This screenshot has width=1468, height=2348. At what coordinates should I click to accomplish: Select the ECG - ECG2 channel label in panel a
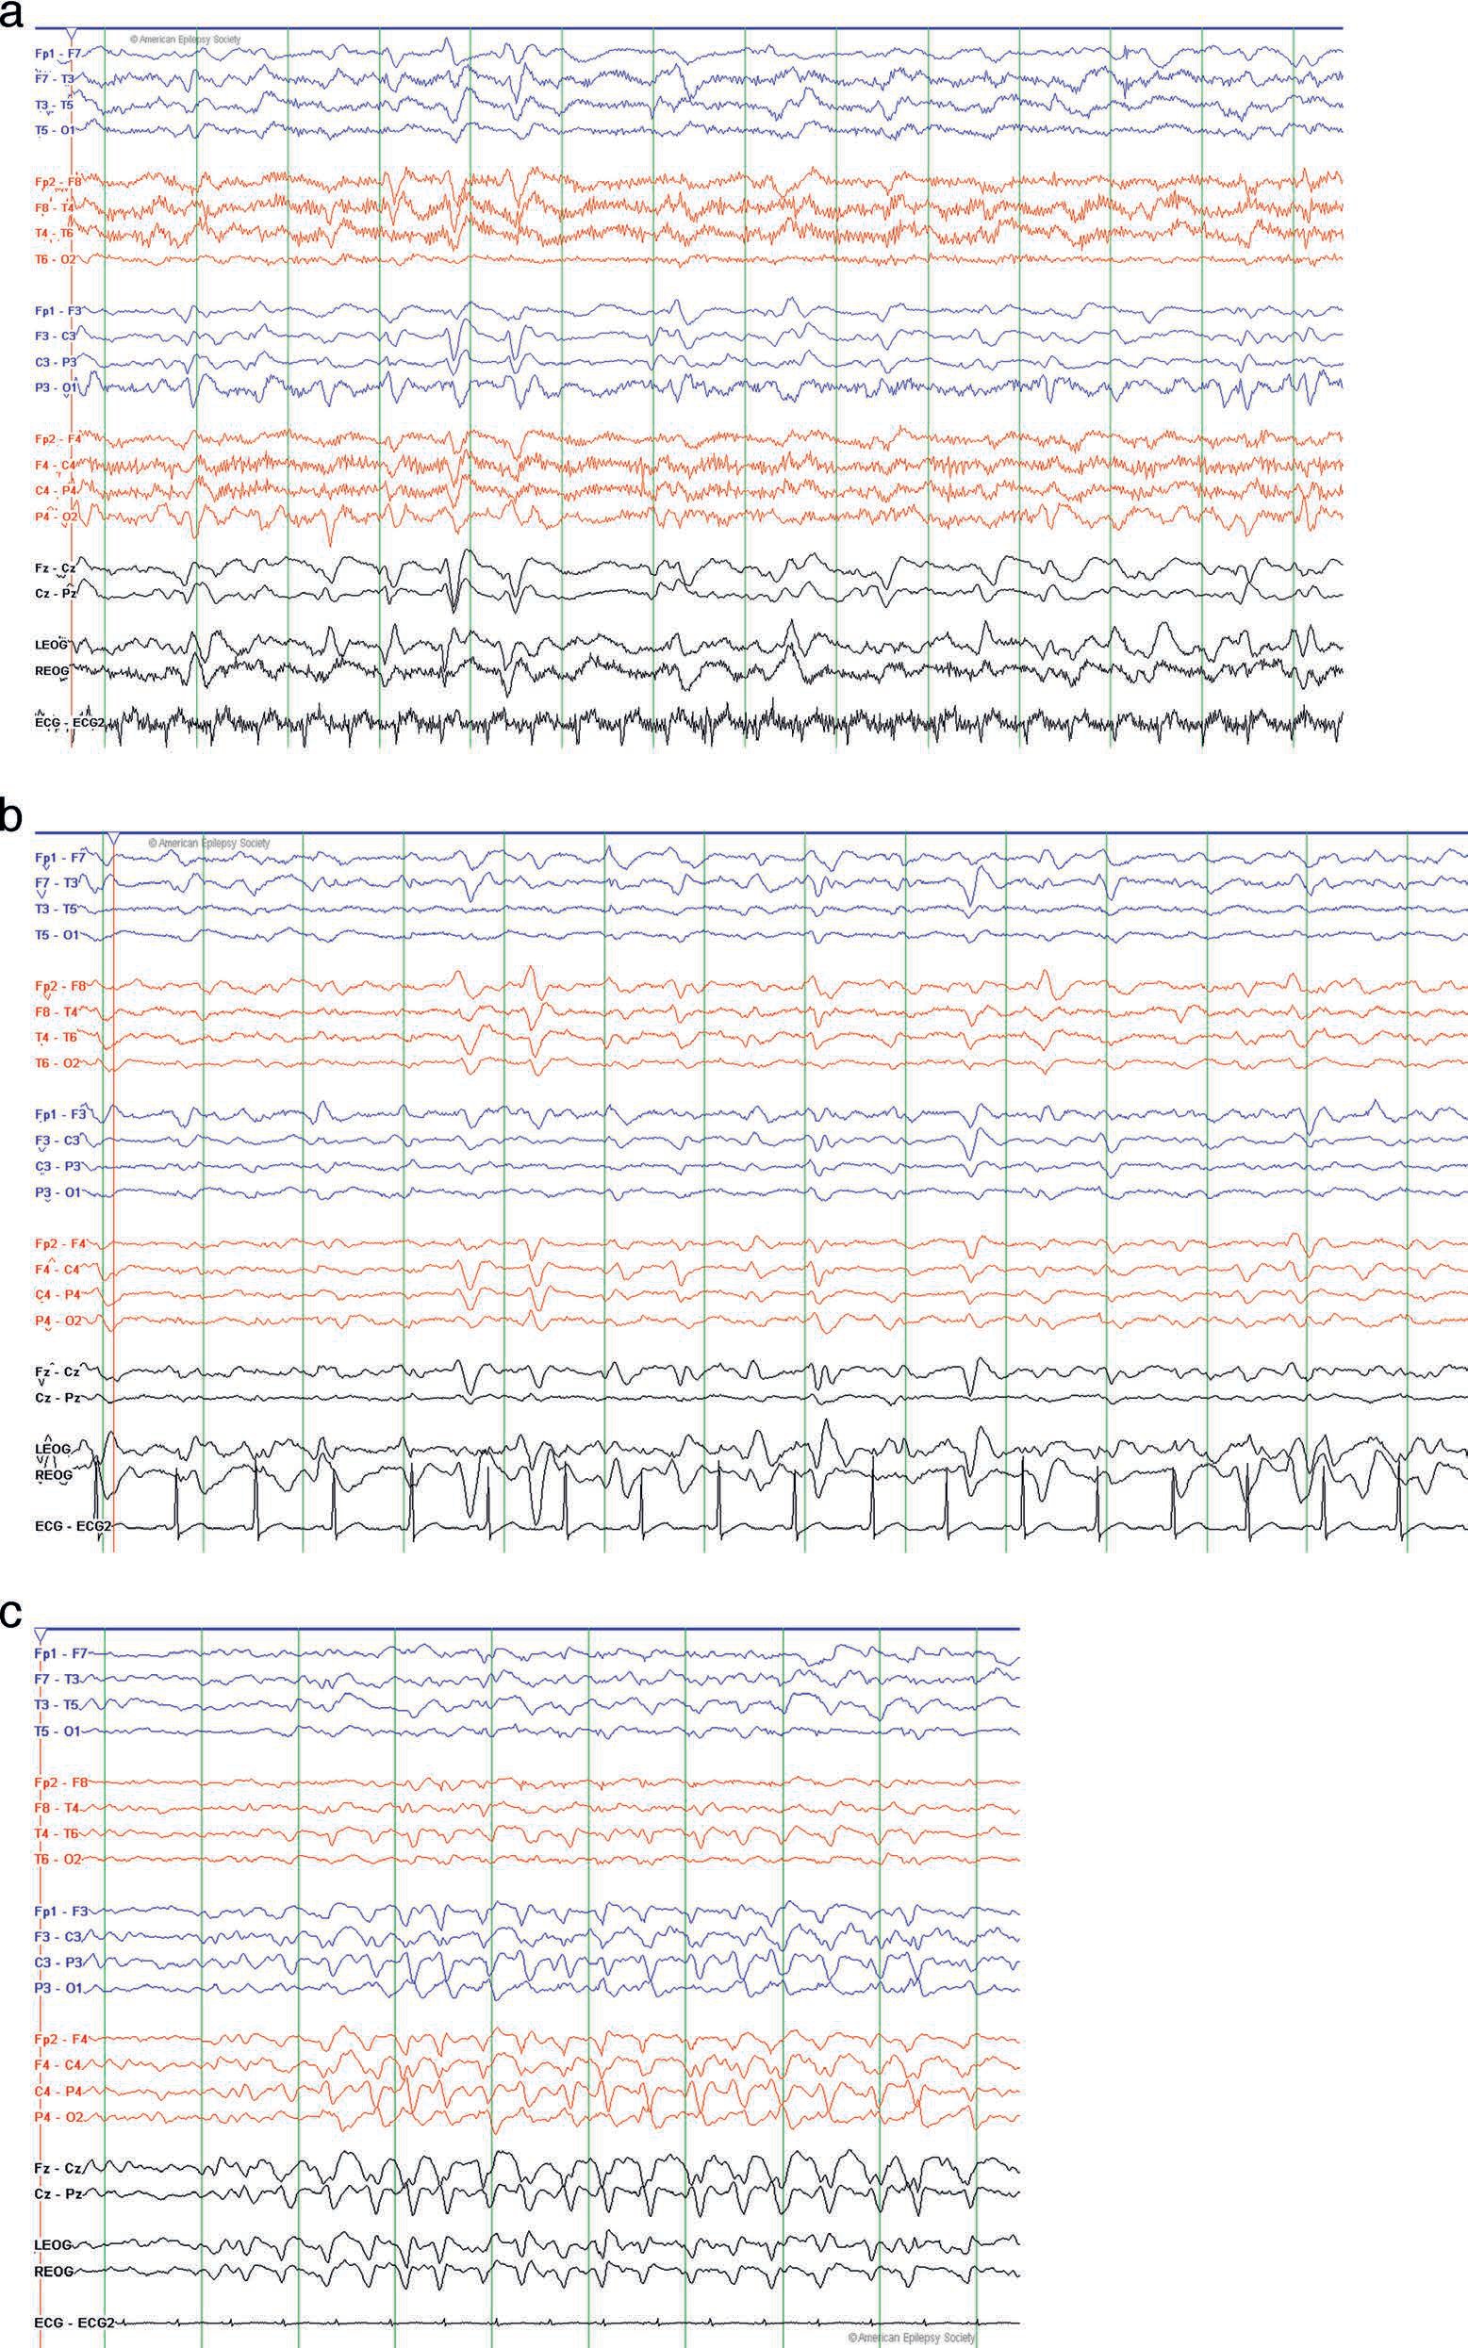(69, 721)
